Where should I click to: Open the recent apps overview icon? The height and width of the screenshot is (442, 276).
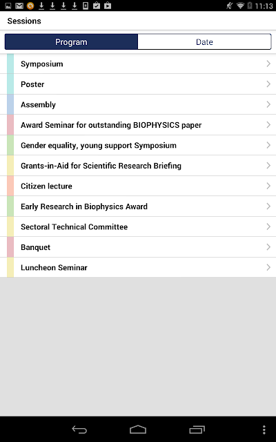click(x=197, y=430)
